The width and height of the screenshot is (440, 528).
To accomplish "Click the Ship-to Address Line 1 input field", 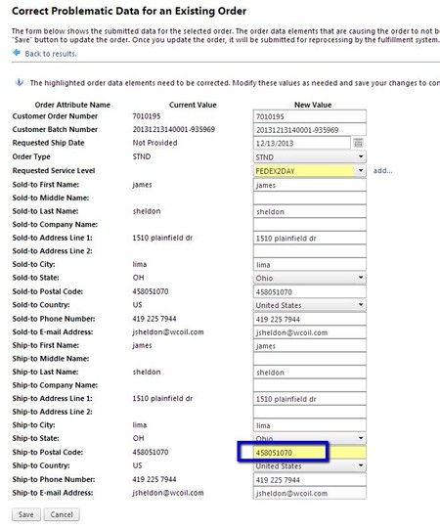I will tap(309, 399).
